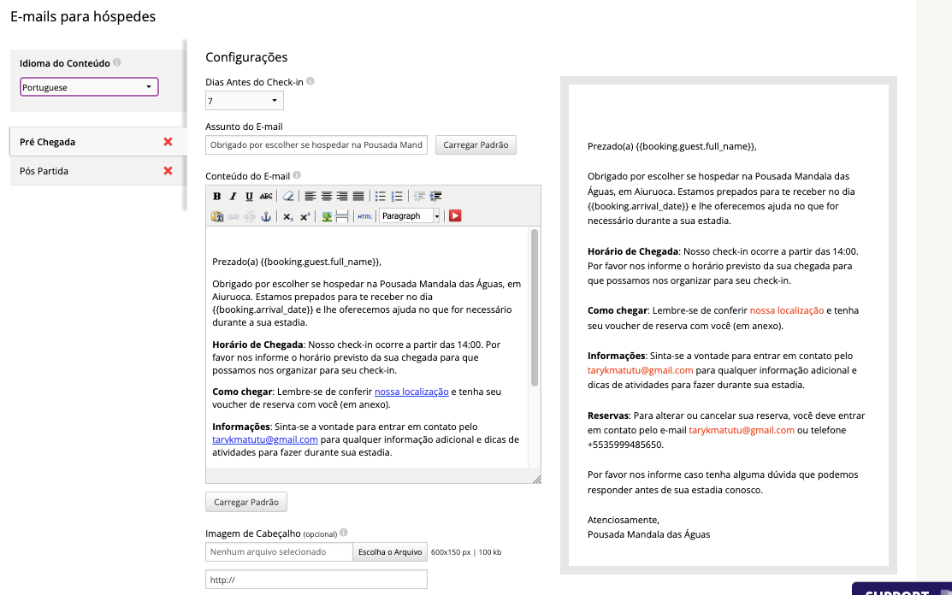Click the http:// URL input field
952x595 pixels.
pyautogui.click(x=316, y=580)
